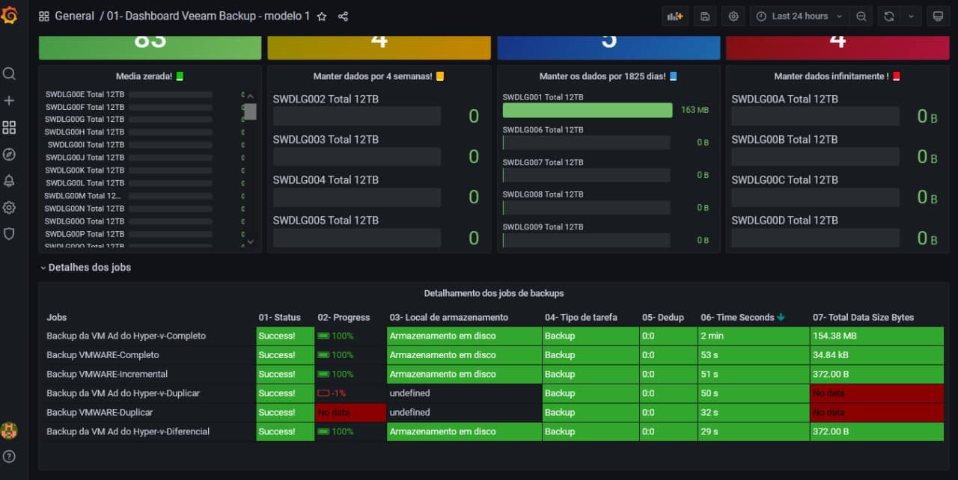958x480 pixels.
Task: Click Backup da VM Ad do Hyper-v-Diferencial
Action: [128, 431]
